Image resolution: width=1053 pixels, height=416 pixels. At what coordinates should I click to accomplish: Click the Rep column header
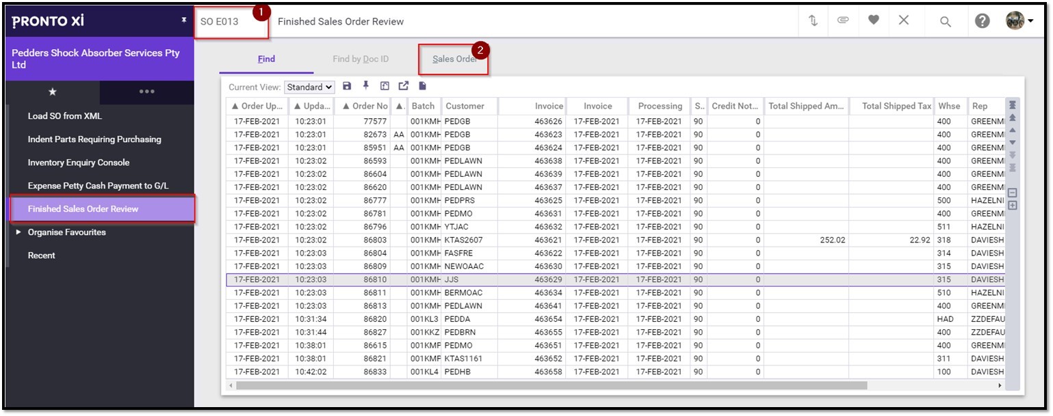click(986, 106)
